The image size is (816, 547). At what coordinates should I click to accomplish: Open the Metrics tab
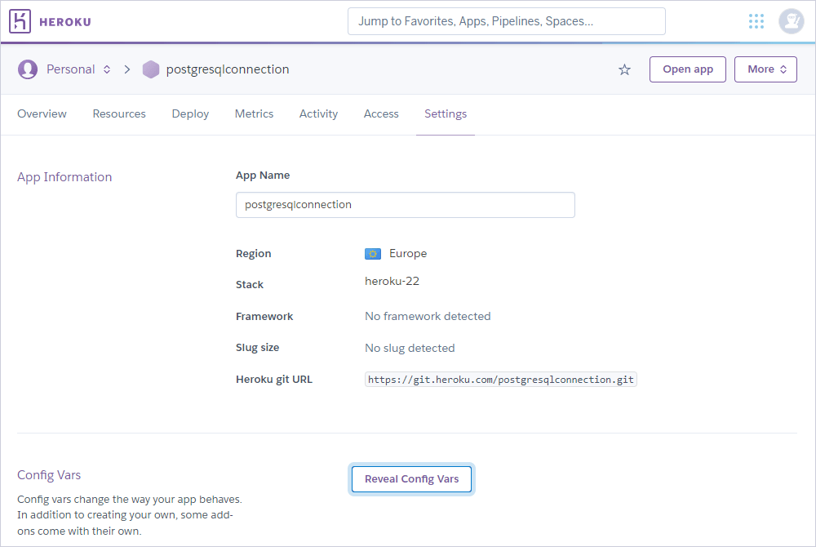coord(254,113)
